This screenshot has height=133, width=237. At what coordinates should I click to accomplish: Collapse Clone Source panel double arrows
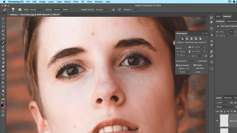pyautogui.click(x=203, y=33)
